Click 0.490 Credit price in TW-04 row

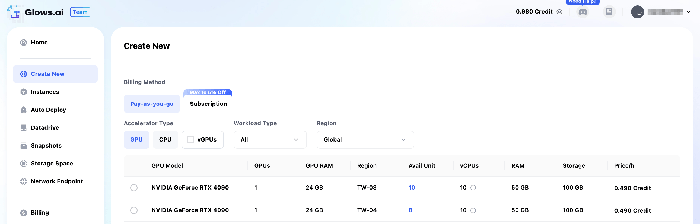pos(632,211)
